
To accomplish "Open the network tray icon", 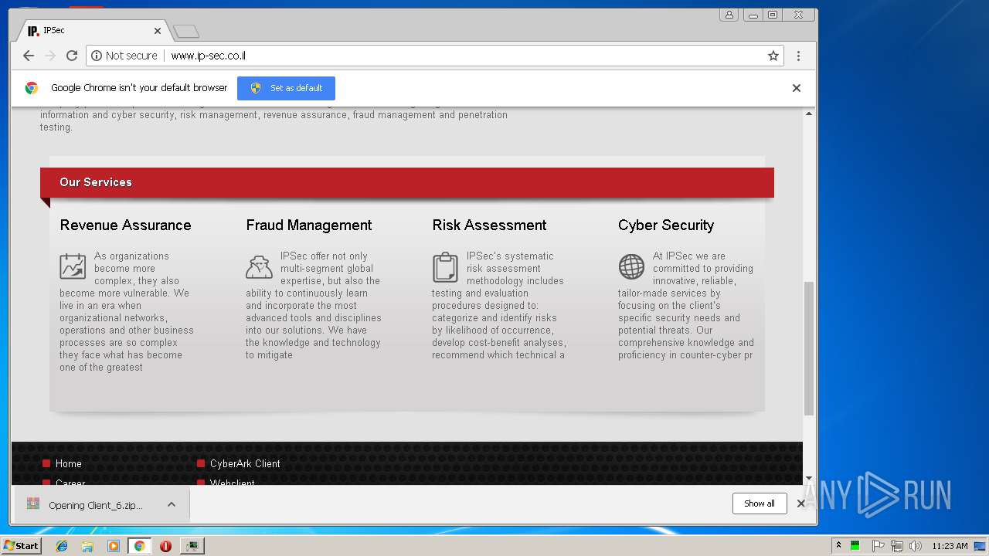I will [897, 546].
